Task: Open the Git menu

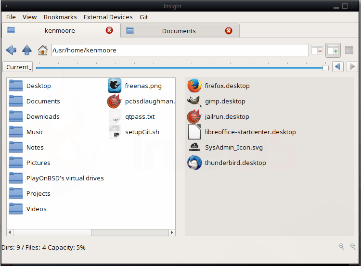Action: tap(144, 17)
